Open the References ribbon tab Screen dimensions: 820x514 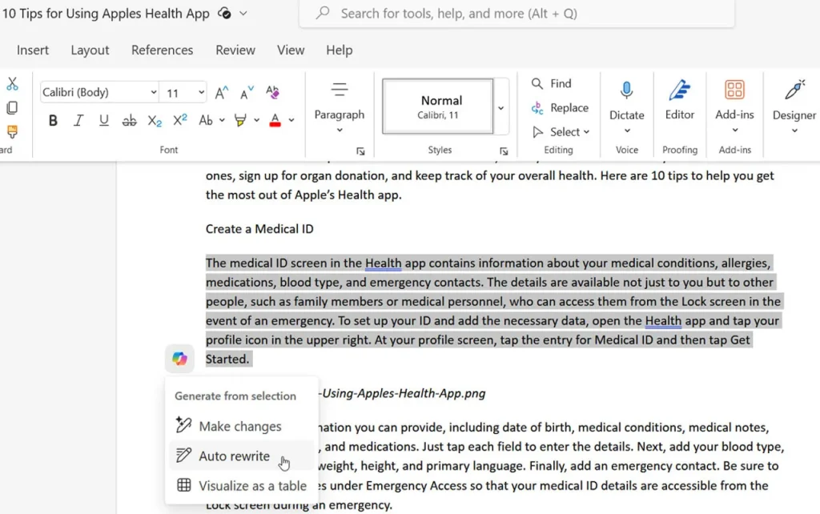tap(162, 50)
